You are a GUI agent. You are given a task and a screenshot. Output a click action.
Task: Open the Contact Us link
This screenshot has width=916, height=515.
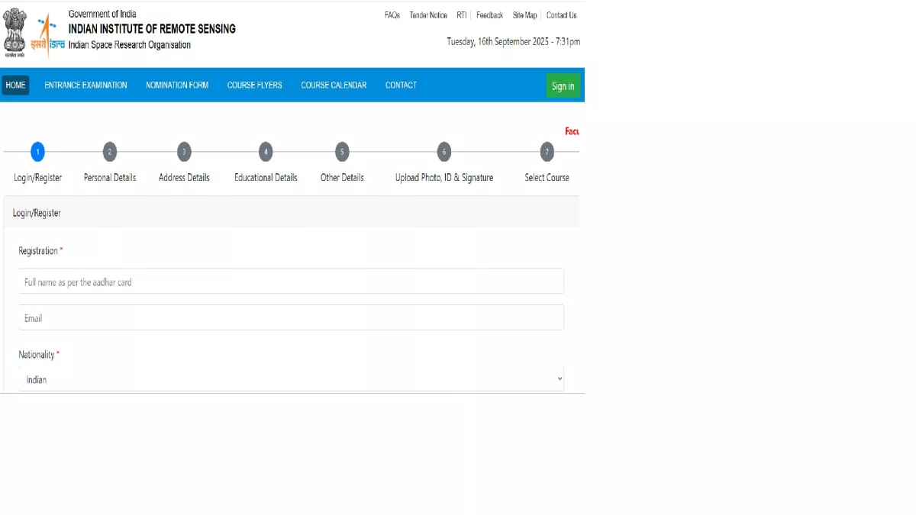(562, 15)
